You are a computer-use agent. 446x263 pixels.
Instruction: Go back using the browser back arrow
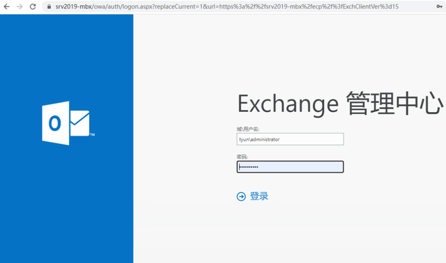coord(6,6)
